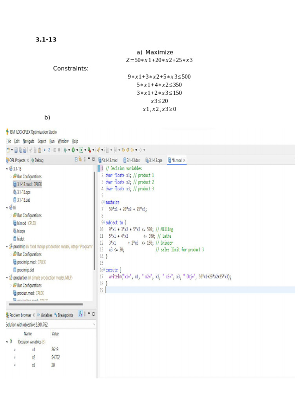301x401 pixels.
Task: Switch to the Breakpoints tab
Action: (64, 315)
